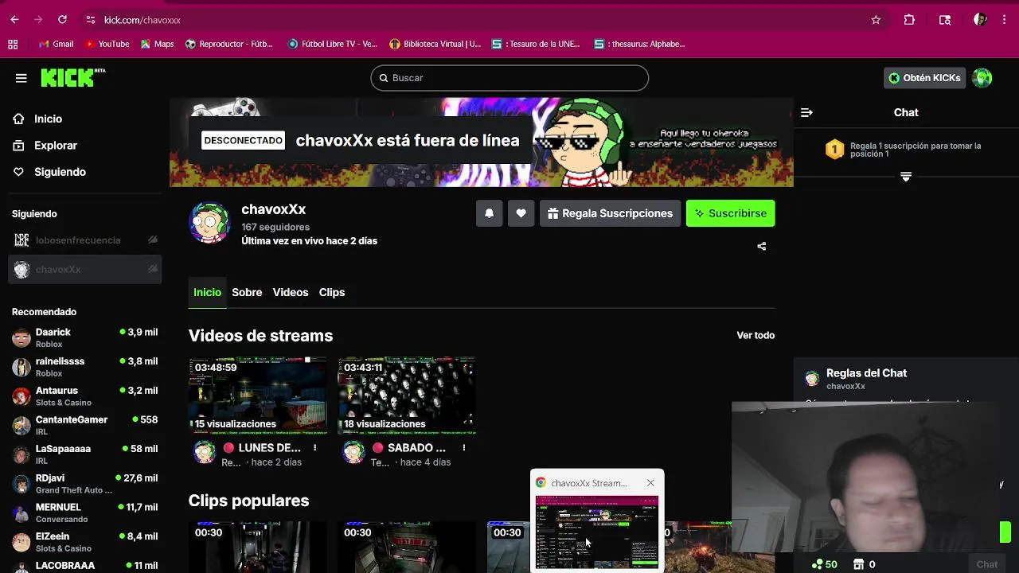Open RDjavi recommended channel
This screenshot has height=573, width=1019.
(84, 484)
